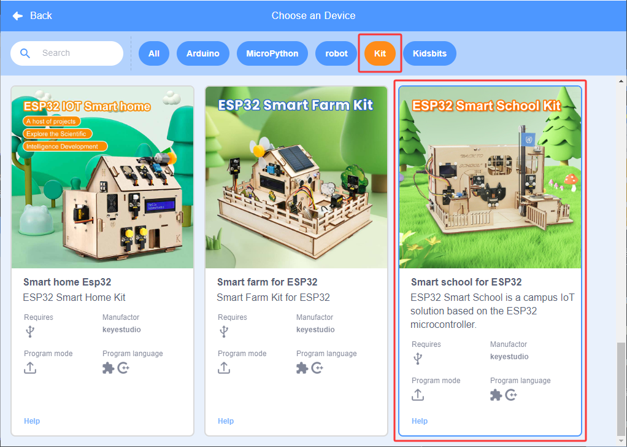
Task: Click C++ language icon on Smart home card
Action: coord(123,368)
